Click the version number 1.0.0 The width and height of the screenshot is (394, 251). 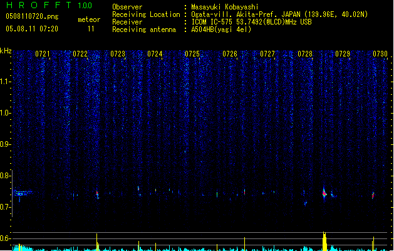coord(85,6)
